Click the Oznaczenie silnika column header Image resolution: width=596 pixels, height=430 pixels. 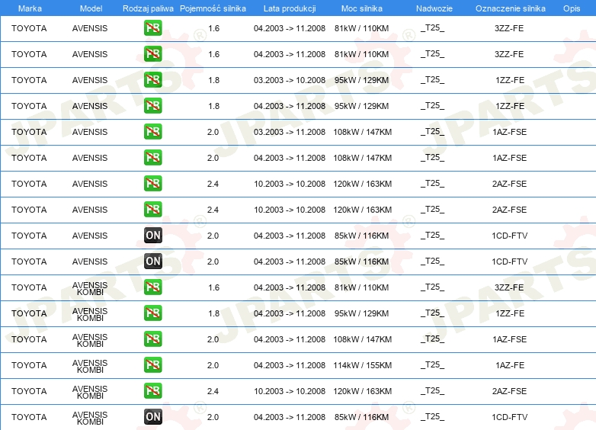pos(510,8)
